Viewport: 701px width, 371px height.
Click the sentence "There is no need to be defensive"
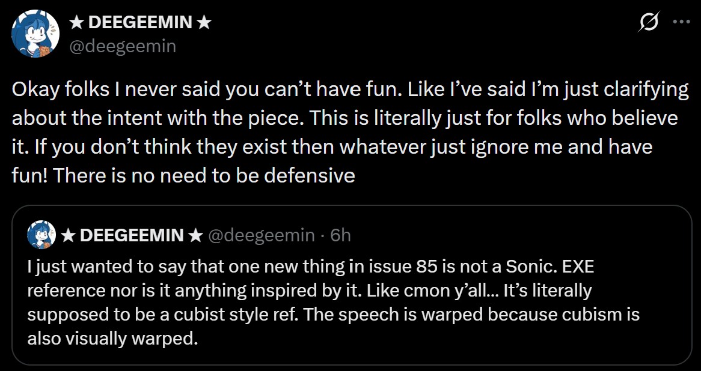(x=203, y=175)
